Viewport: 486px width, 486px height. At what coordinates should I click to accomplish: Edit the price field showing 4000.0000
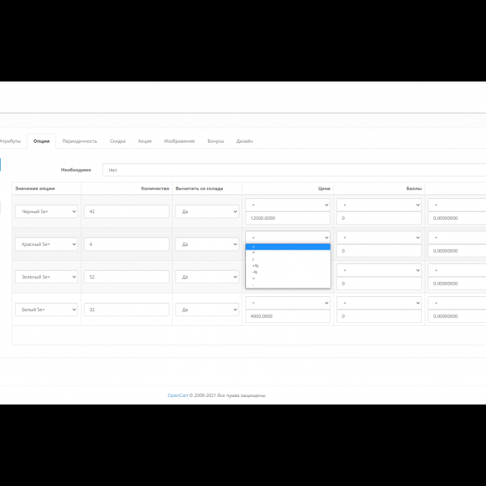click(288, 316)
